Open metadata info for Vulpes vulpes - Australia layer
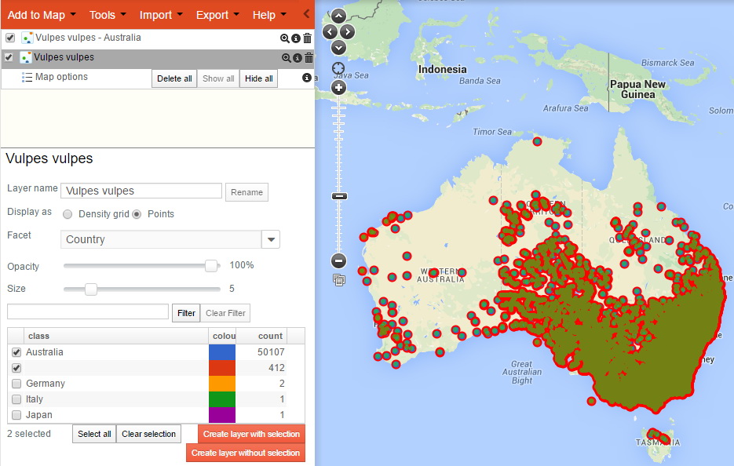Image resolution: width=734 pixels, height=466 pixels. [296, 37]
